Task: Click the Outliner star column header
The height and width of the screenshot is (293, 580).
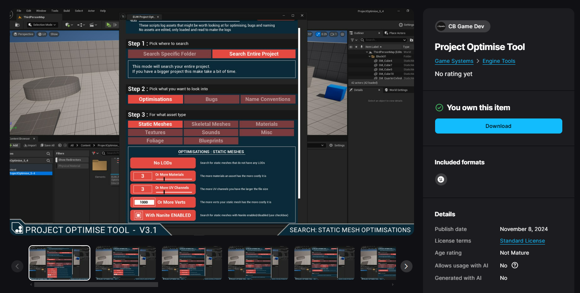Action: 356,47
